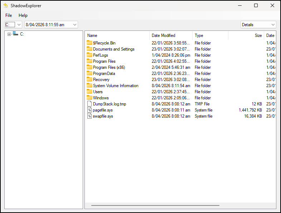Click the PerfLogs folder icon
281x213 pixels.
[x=89, y=55]
